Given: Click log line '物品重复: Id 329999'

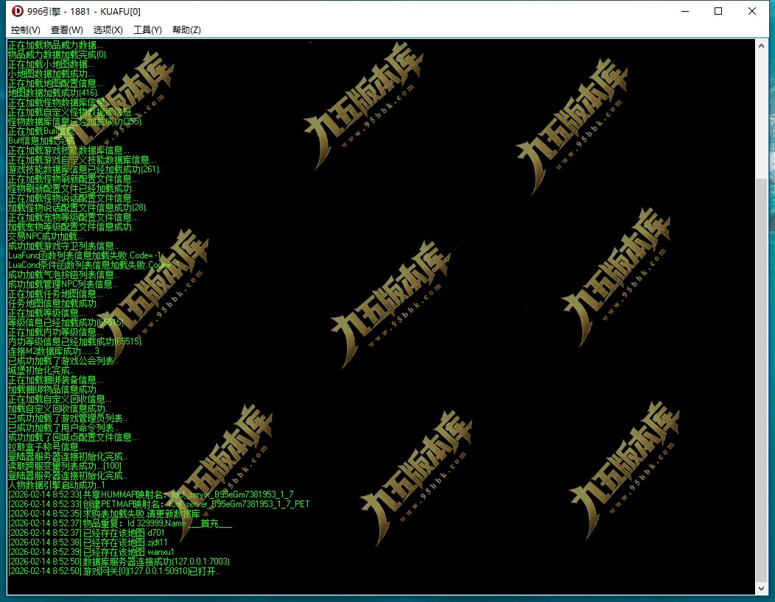Looking at the screenshot, I should [120, 523].
